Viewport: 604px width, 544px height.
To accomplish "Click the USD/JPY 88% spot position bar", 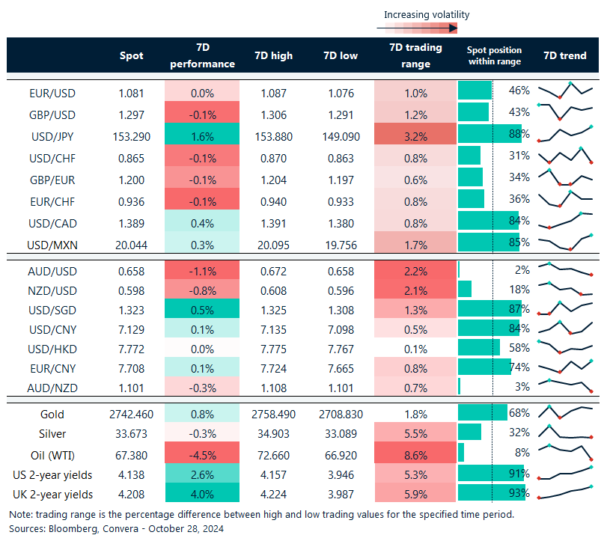I will [x=489, y=135].
